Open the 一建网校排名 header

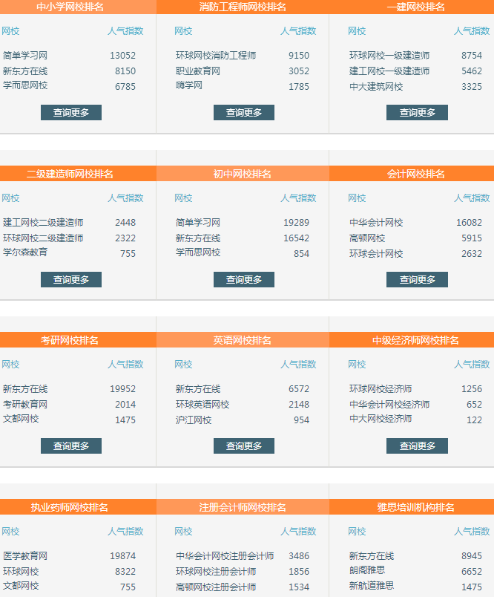[x=415, y=7]
